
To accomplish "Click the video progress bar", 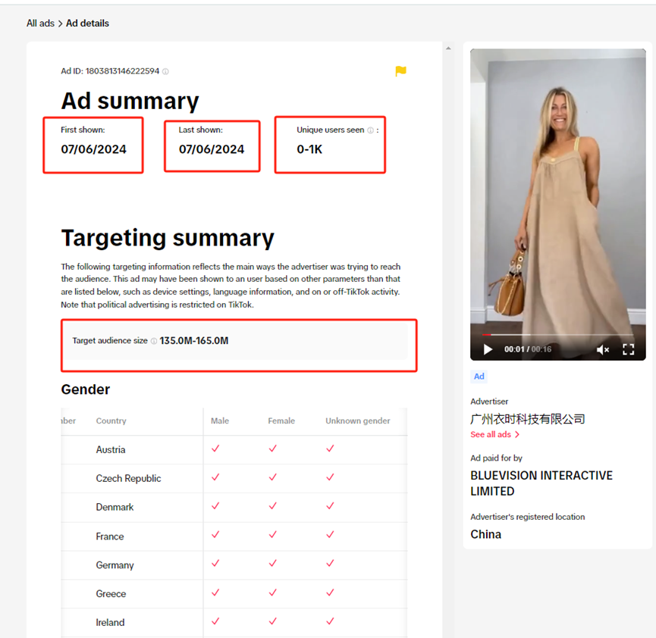I will [557, 335].
